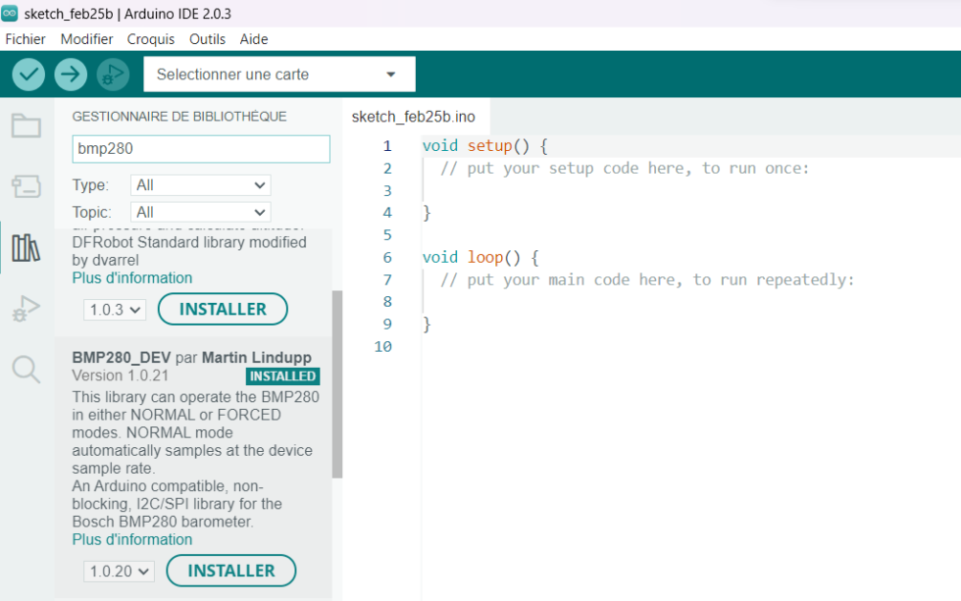Open the Type filter dropdown
Viewport: 961px width, 601px height.
pyautogui.click(x=200, y=185)
